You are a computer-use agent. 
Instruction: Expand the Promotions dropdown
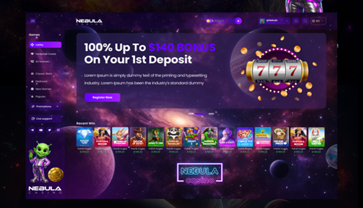point(45,106)
